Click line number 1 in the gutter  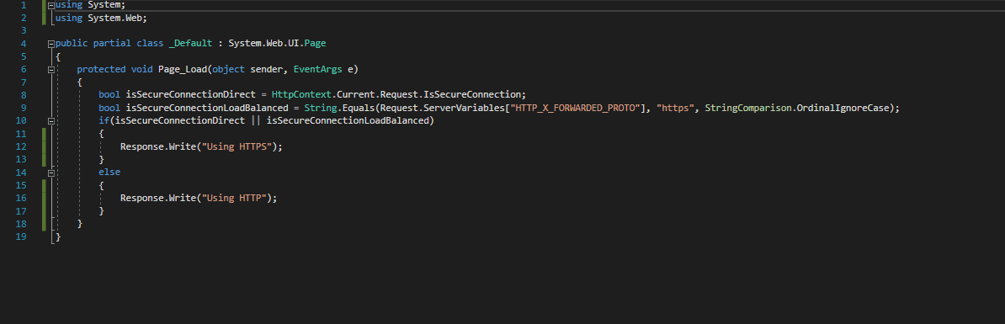(24, 5)
